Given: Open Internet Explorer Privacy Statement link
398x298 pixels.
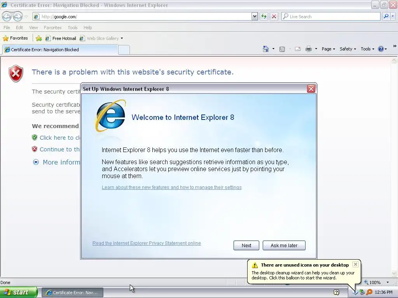Looking at the screenshot, I should click(147, 243).
